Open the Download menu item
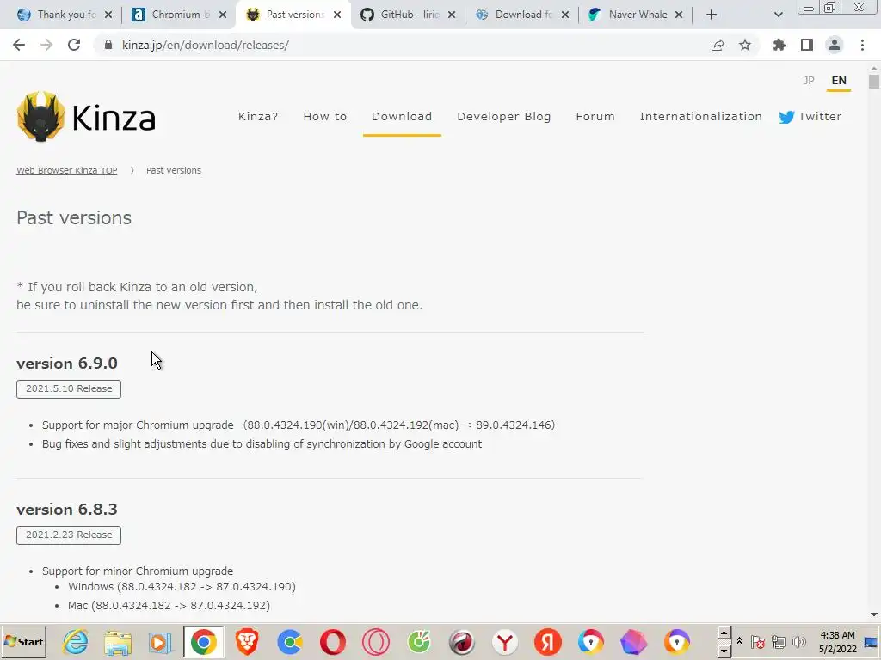 (x=402, y=117)
